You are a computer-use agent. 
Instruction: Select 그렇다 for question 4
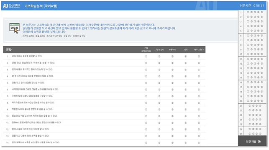point(186,76)
